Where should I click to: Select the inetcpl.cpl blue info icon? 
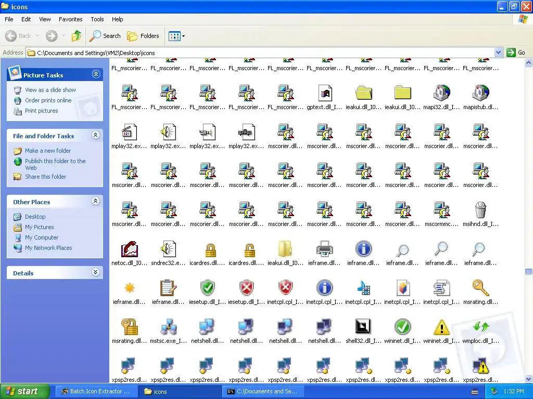324,288
